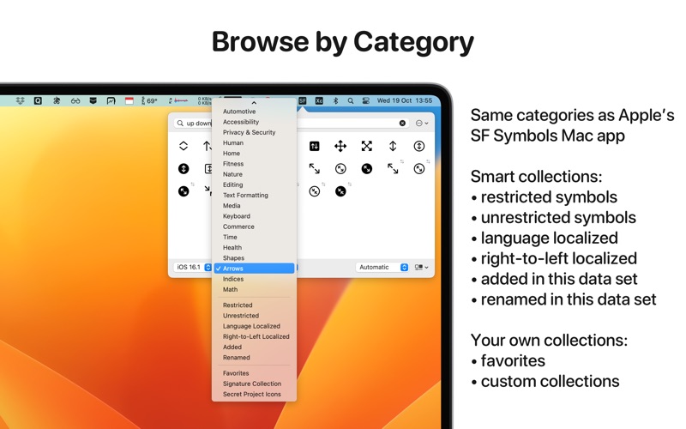This screenshot has height=429, width=686.
Task: Click into the symbol search field
Action: click(x=291, y=123)
